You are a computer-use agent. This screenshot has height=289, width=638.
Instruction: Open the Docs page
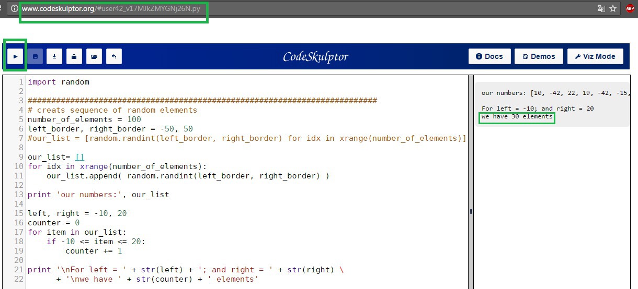click(x=489, y=56)
